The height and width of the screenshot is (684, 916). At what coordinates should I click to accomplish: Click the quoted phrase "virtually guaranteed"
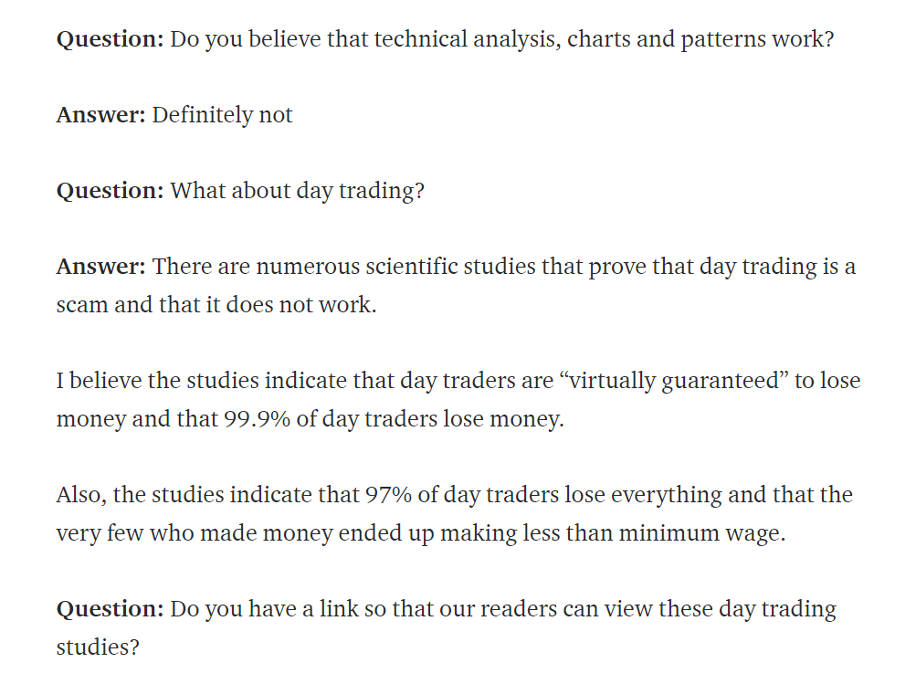coord(677,381)
